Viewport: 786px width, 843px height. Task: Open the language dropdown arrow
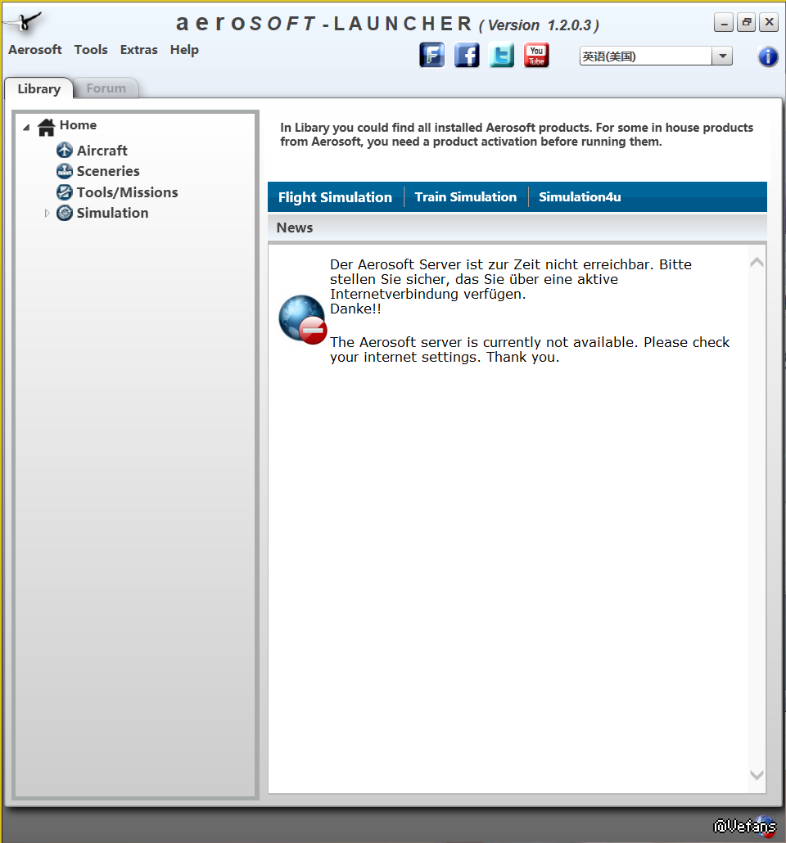tap(722, 56)
